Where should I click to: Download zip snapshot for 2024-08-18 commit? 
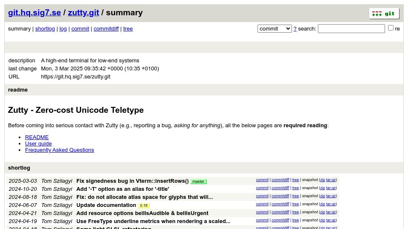point(323,196)
